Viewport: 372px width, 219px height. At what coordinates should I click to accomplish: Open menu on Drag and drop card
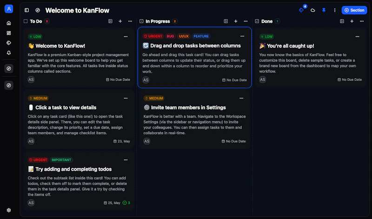(x=242, y=36)
